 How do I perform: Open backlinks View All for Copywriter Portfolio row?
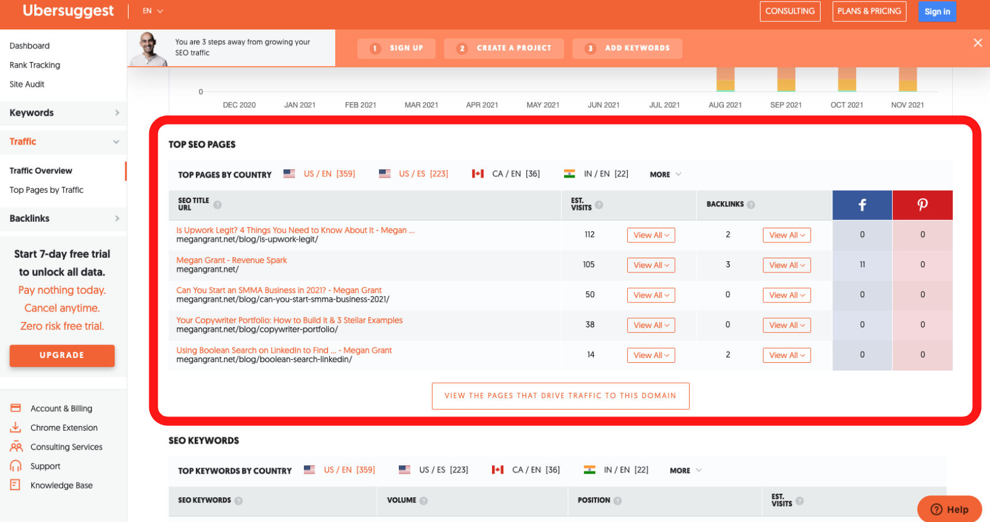[x=786, y=326]
